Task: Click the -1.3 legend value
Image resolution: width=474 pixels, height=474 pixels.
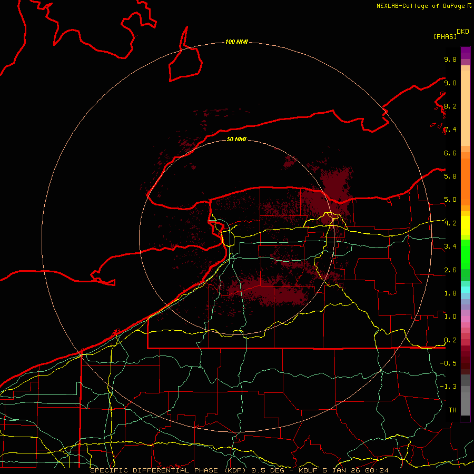Action: [x=448, y=387]
